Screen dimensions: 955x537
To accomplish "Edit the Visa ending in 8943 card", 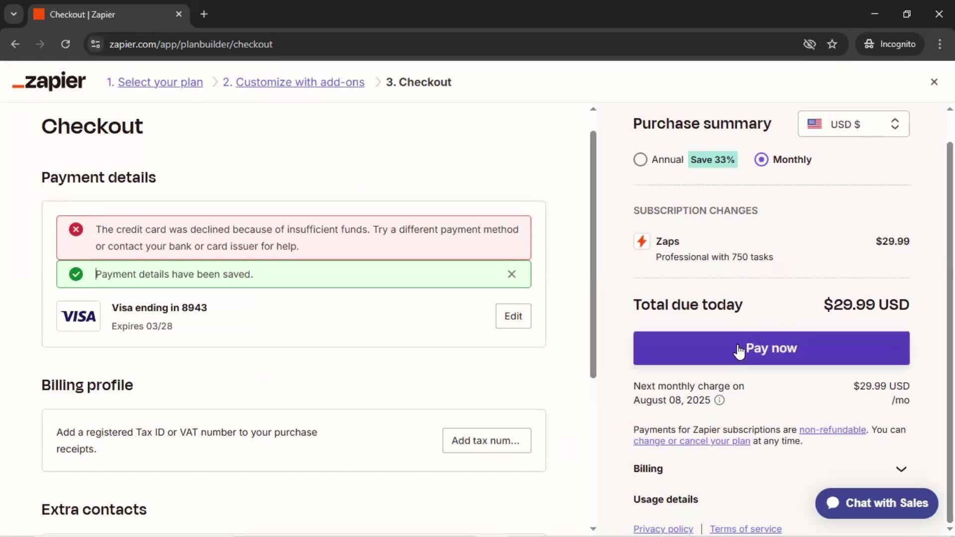I will 513,316.
